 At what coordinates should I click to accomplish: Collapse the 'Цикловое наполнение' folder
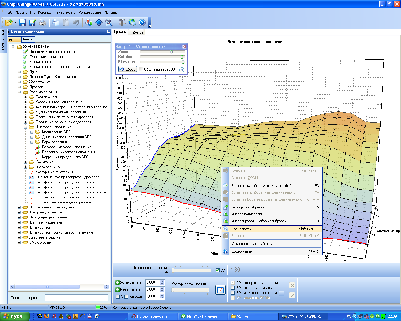pyautogui.click(x=26, y=127)
